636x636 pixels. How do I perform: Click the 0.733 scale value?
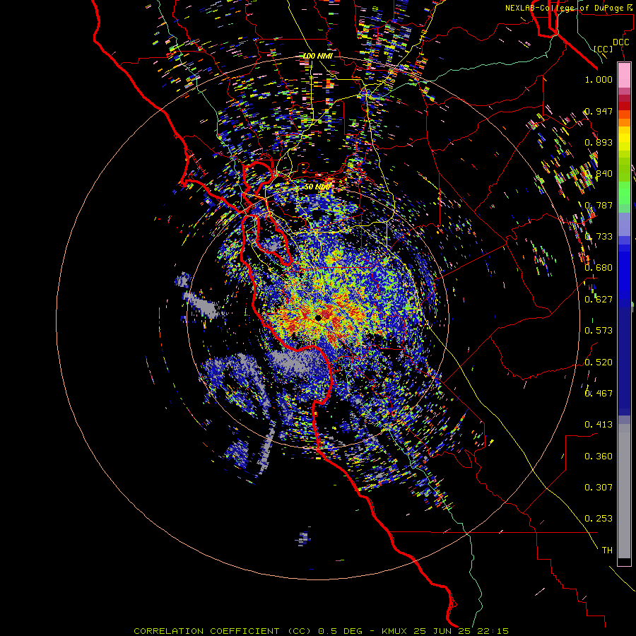point(599,237)
